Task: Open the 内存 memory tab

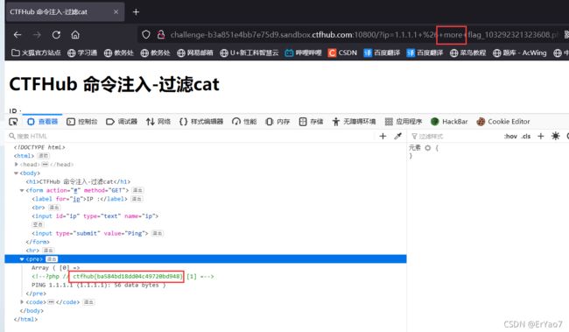Action: pyautogui.click(x=277, y=122)
